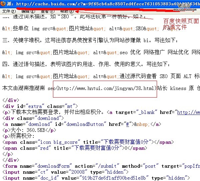The width and height of the screenshot is (200, 181).
Task: Click the Firefox icon in the title bar
Action: (x=3, y=3)
